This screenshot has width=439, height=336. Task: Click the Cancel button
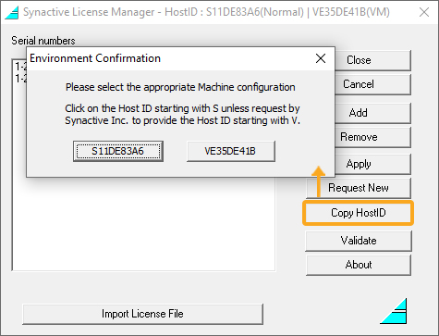coord(373,84)
